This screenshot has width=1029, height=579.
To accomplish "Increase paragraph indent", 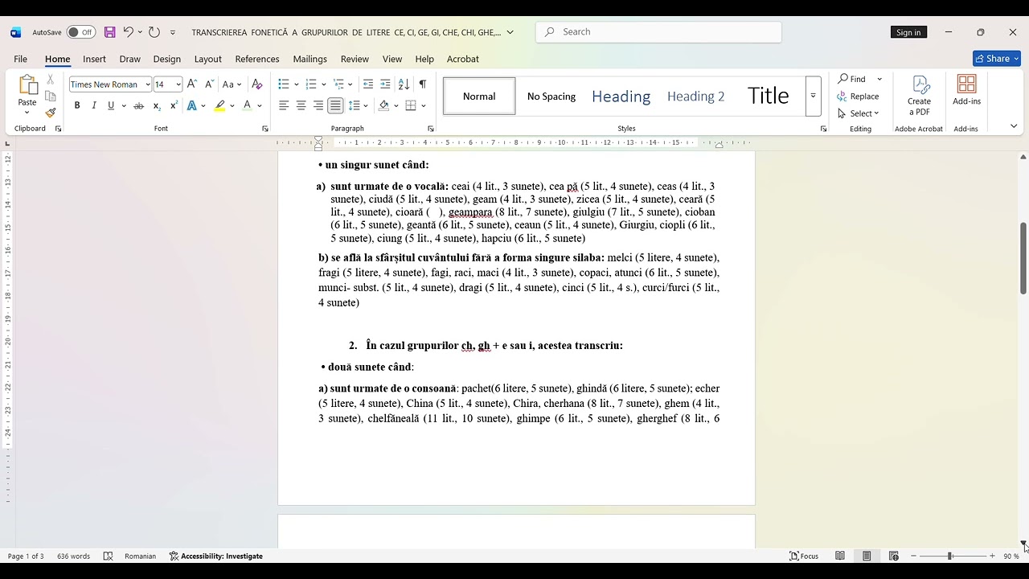I will pos(385,84).
